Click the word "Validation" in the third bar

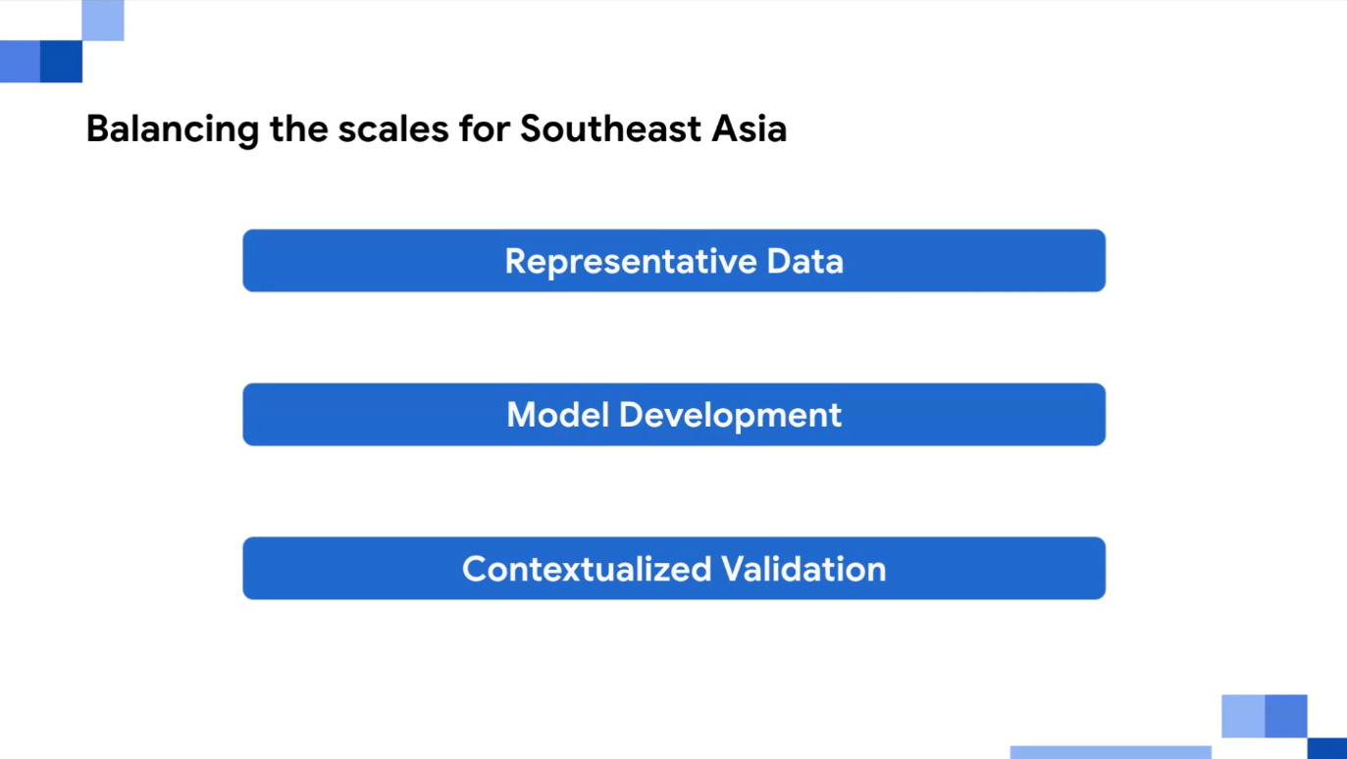pyautogui.click(x=803, y=569)
